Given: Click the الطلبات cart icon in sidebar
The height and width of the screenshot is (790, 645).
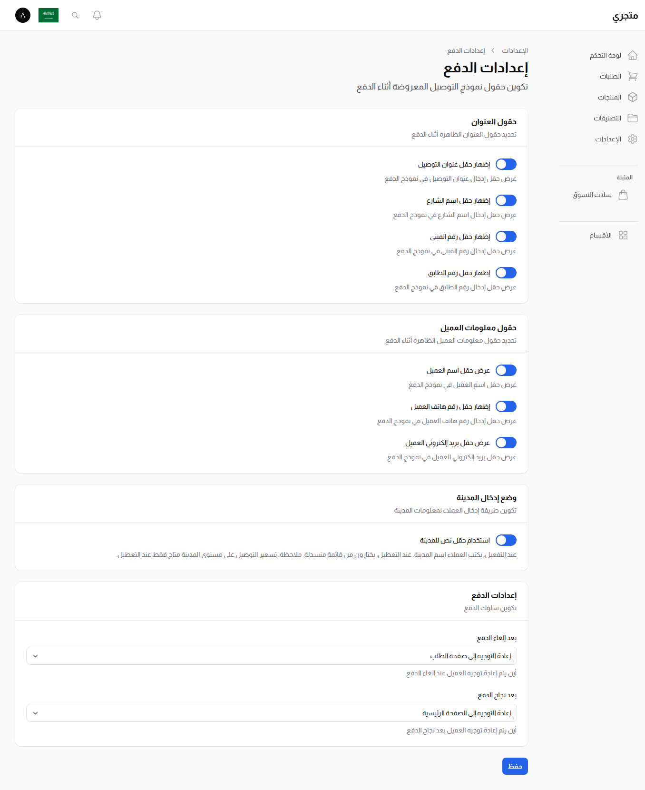Looking at the screenshot, I should coord(633,76).
